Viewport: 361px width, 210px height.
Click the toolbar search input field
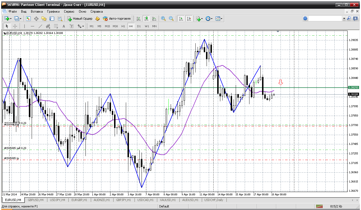(x=325, y=19)
